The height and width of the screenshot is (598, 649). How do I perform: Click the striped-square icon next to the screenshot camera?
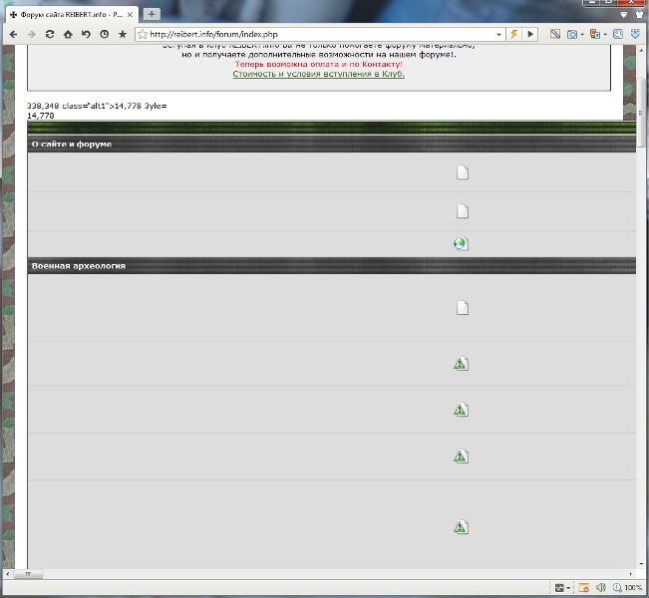coord(555,34)
